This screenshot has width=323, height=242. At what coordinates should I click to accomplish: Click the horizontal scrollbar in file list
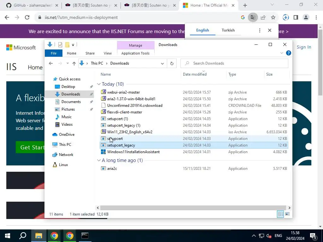pyautogui.click(x=193, y=208)
